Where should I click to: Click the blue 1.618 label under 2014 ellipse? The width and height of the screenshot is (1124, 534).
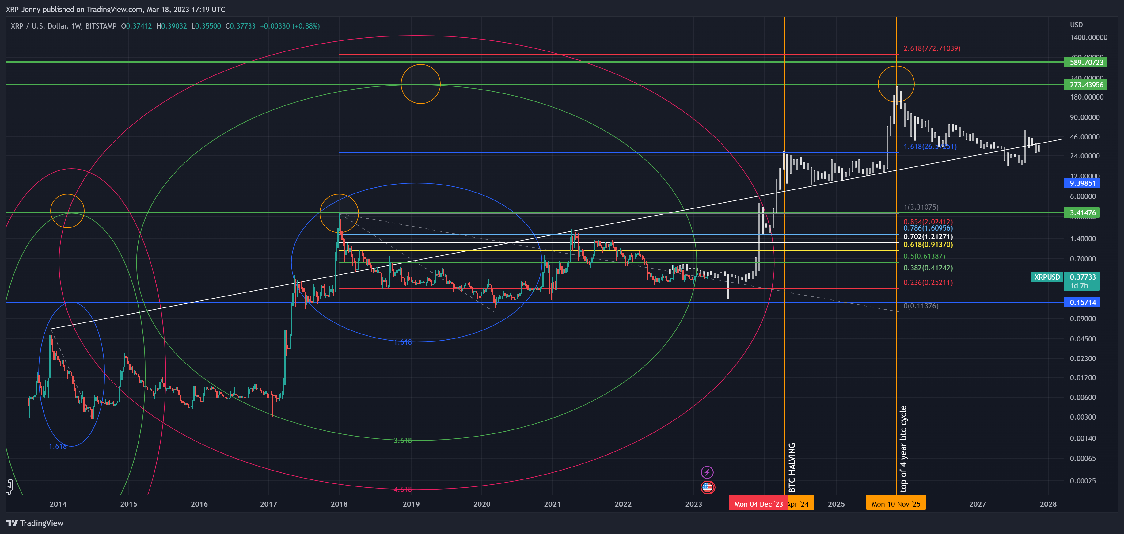pyautogui.click(x=58, y=446)
